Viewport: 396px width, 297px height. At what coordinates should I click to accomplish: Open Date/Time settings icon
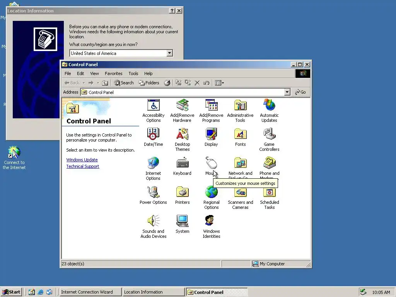click(153, 137)
